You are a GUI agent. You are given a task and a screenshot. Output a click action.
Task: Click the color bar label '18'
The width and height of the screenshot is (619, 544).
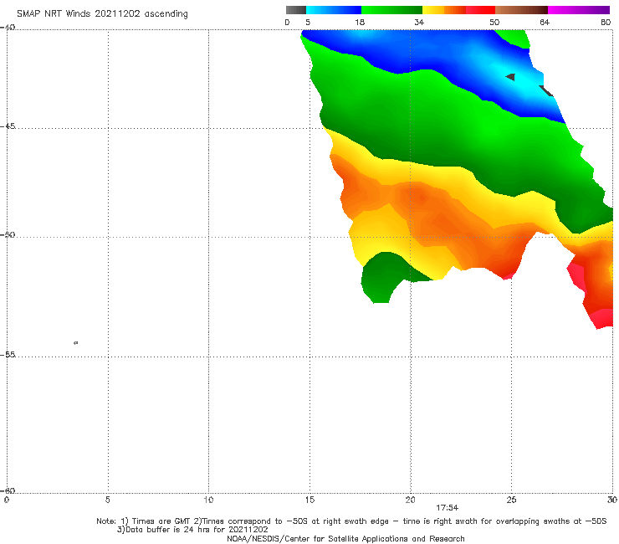[360, 23]
